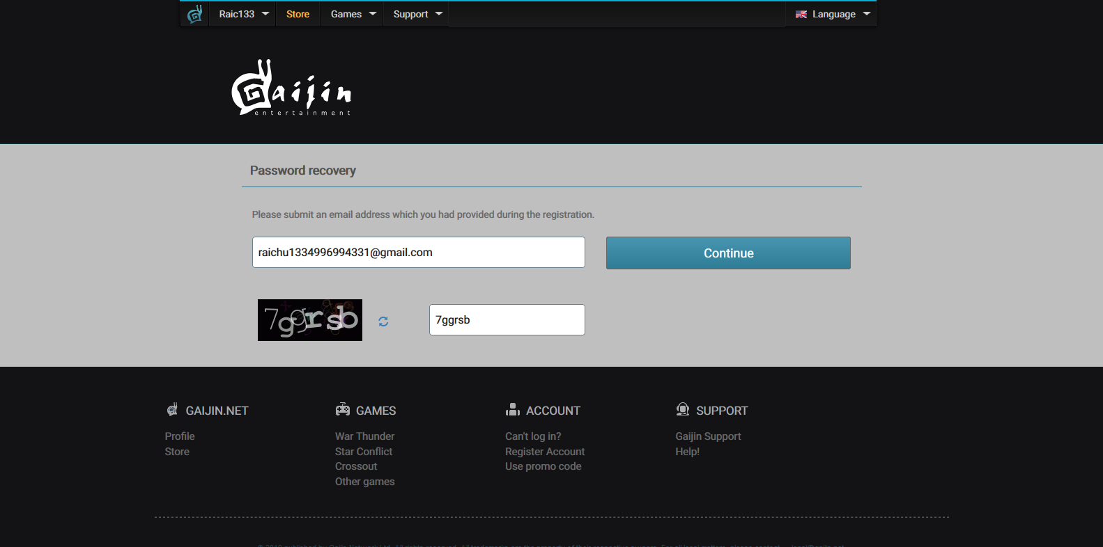
Task: Expand the Games menu arrow
Action: point(373,14)
